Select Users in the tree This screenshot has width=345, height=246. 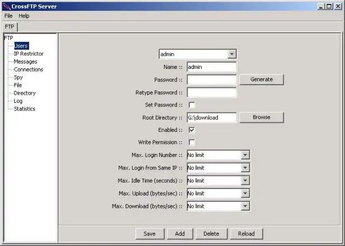(21, 46)
